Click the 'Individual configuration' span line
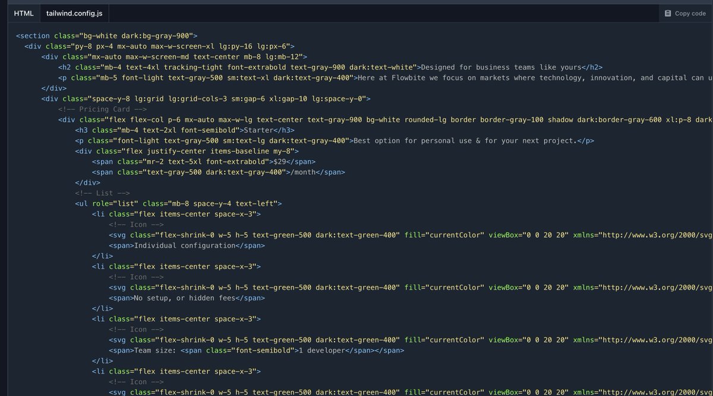 (x=187, y=245)
